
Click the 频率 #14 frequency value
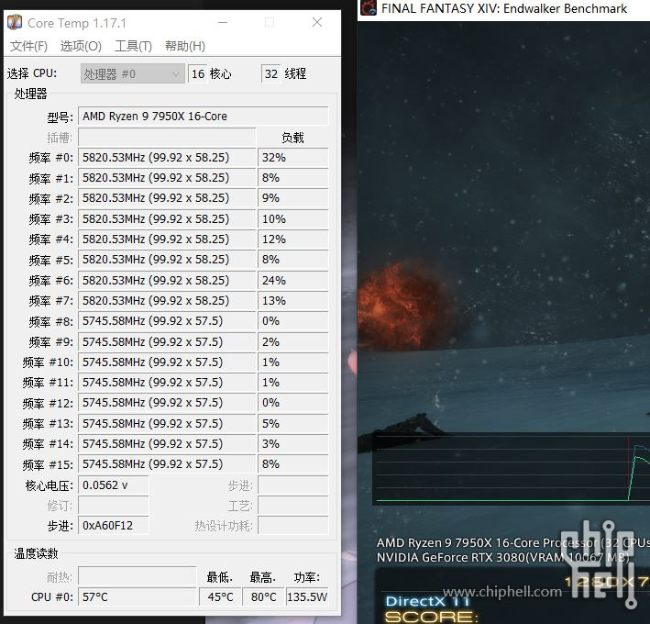167,444
